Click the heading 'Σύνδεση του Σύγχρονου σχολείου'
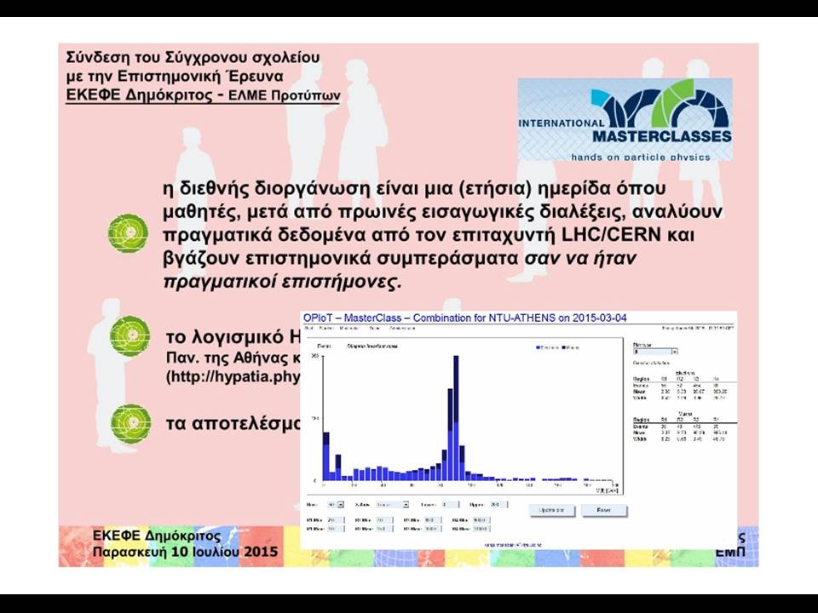 [193, 57]
